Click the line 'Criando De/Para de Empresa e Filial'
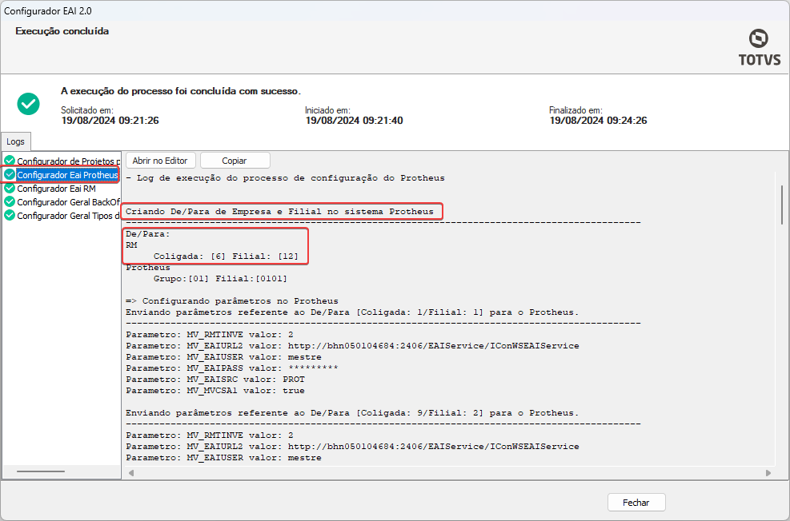 pos(279,212)
